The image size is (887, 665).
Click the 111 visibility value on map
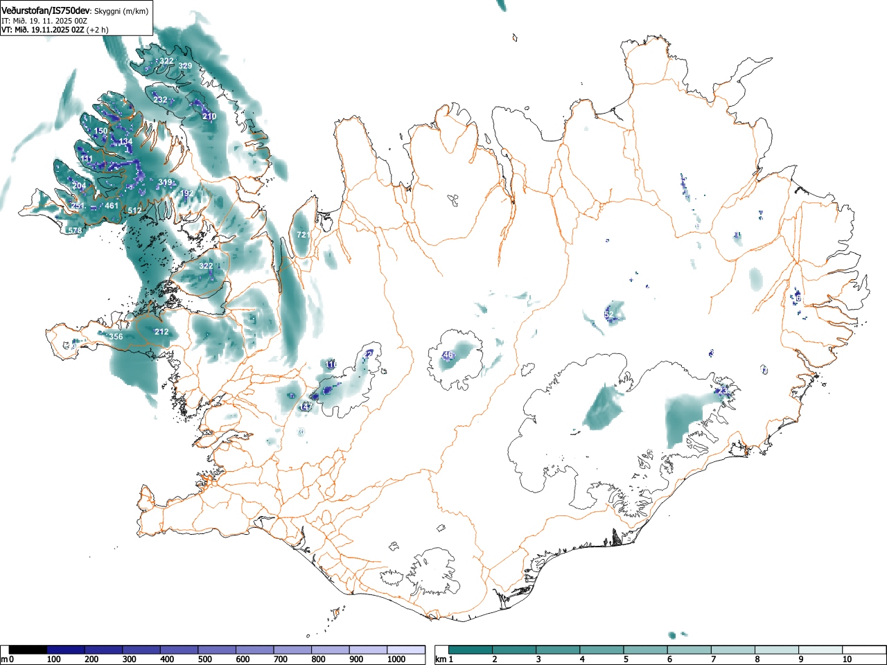86,159
